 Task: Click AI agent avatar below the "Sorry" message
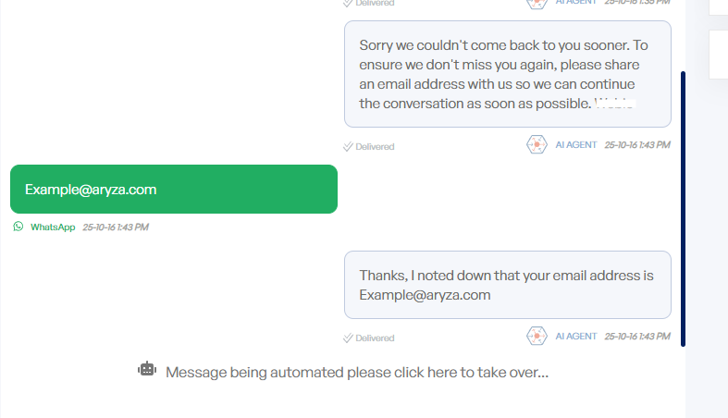(537, 145)
